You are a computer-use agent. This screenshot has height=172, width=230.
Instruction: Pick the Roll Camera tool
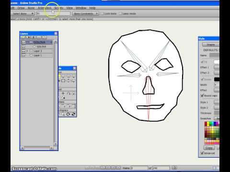click(68, 106)
